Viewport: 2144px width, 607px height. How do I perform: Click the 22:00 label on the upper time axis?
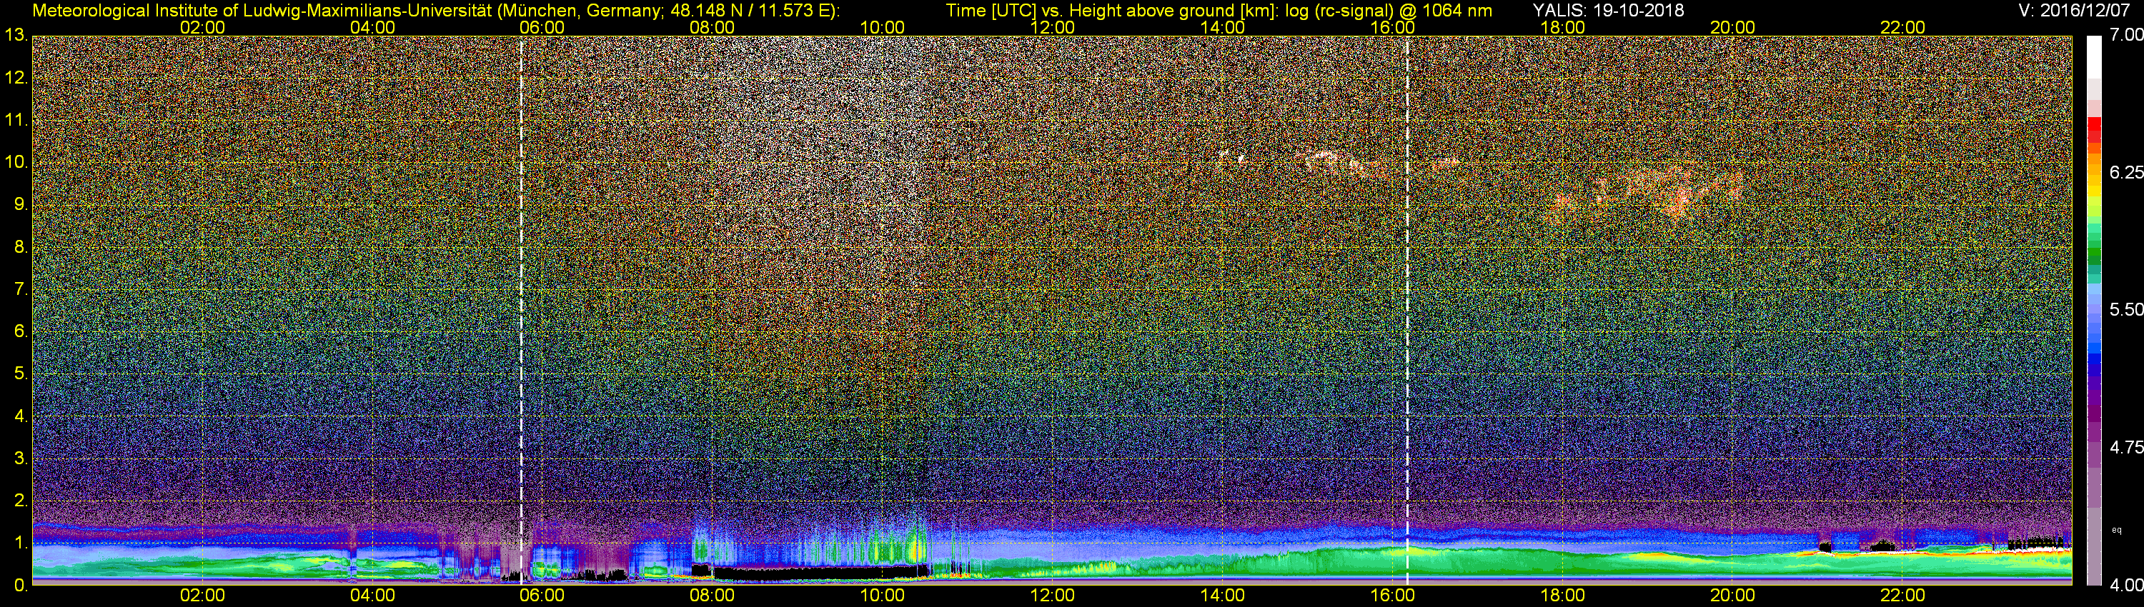point(1902,26)
